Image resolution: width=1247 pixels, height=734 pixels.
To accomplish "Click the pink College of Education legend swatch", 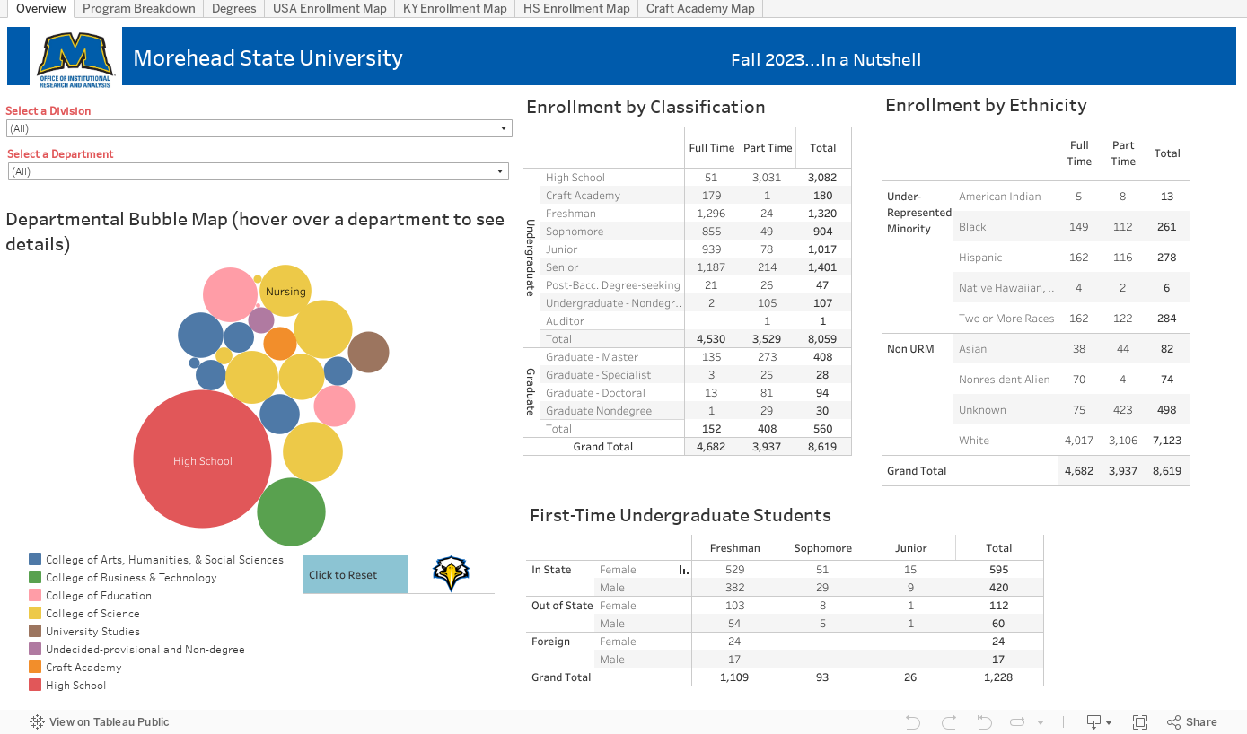I will click(x=35, y=595).
